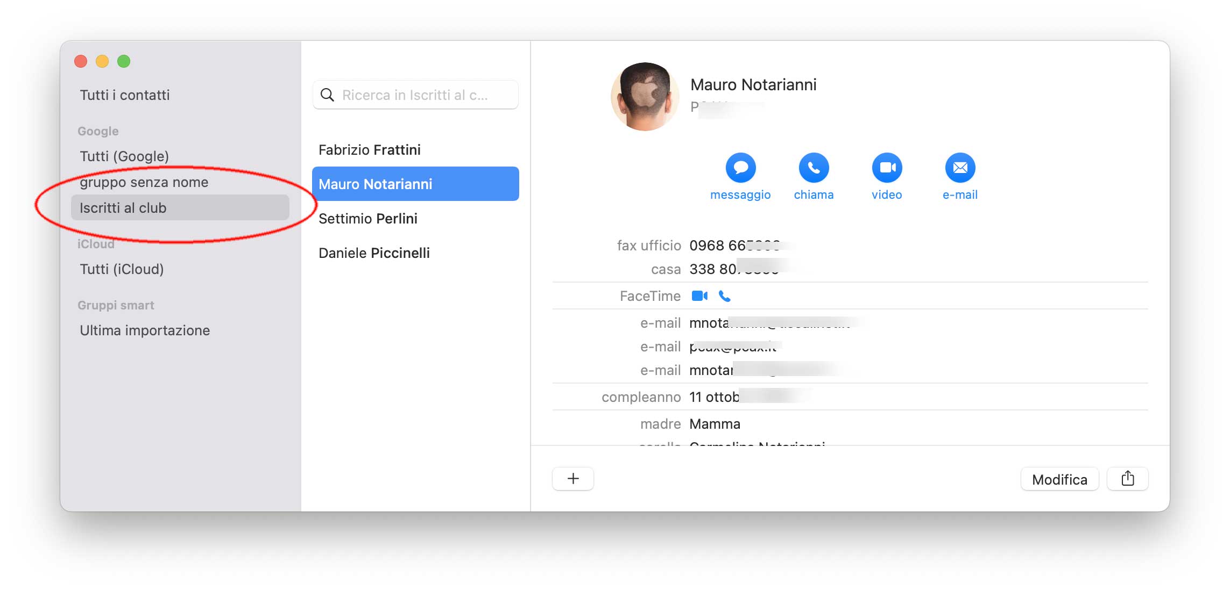Viewport: 1230px width, 591px height.
Task: Click the share icon next to Modifica
Action: pyautogui.click(x=1127, y=479)
